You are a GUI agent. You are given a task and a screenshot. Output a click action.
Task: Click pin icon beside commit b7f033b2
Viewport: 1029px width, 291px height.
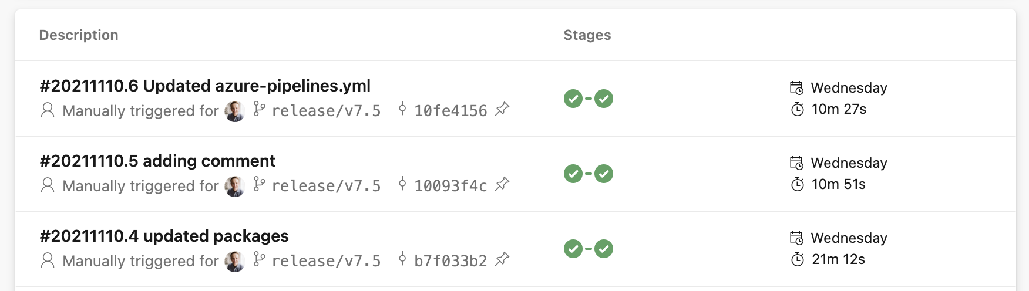(502, 260)
